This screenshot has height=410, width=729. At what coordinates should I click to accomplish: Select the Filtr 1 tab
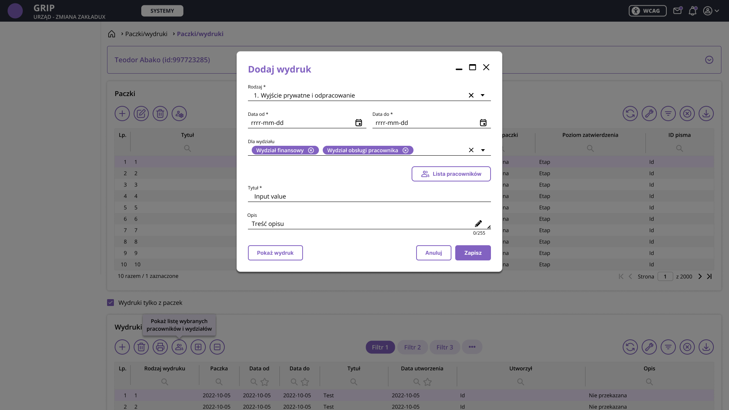[380, 347]
